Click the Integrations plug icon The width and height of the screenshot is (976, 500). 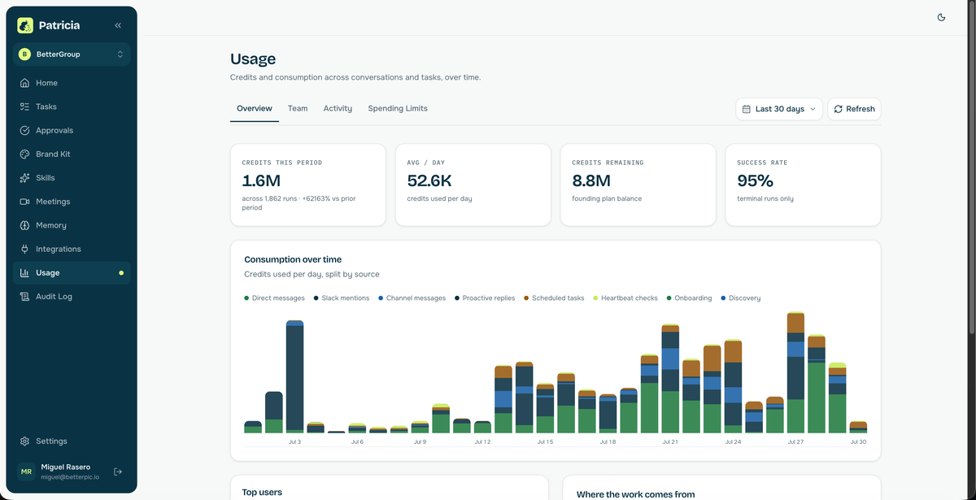[24, 249]
